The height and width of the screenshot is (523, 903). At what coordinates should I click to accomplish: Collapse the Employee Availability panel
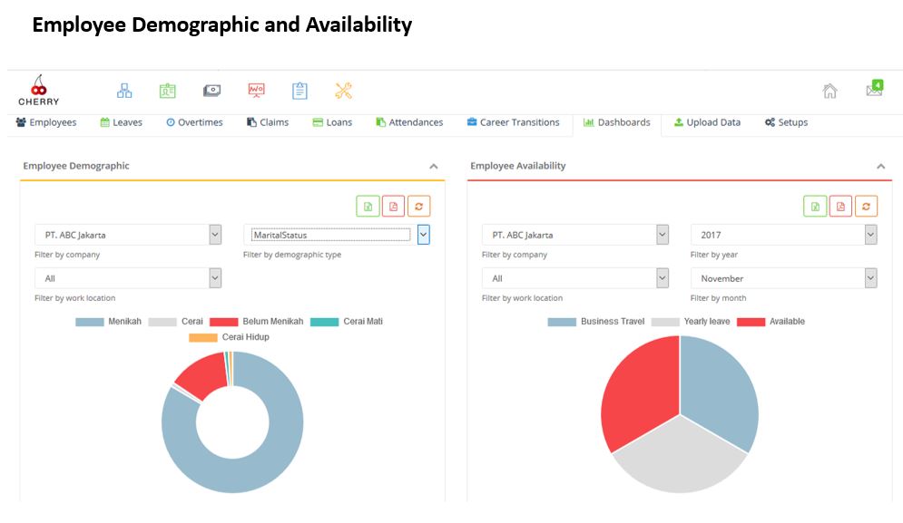click(880, 167)
